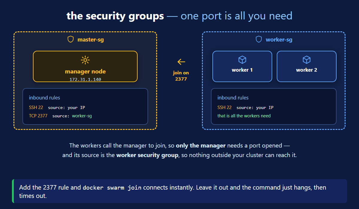Select the worker 2 card

coord(307,66)
